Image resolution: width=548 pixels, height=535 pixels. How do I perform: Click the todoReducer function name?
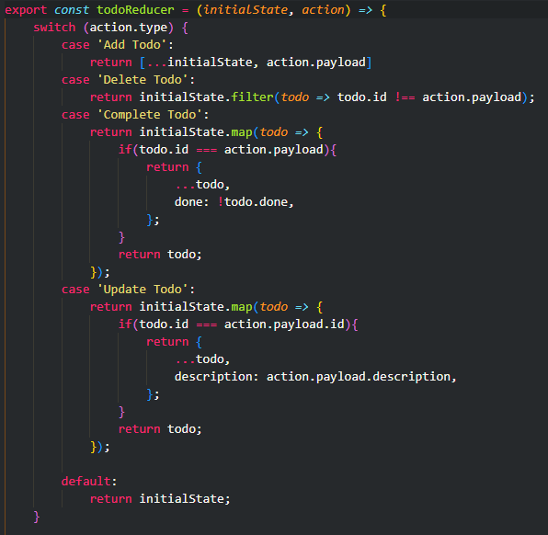tap(135, 10)
